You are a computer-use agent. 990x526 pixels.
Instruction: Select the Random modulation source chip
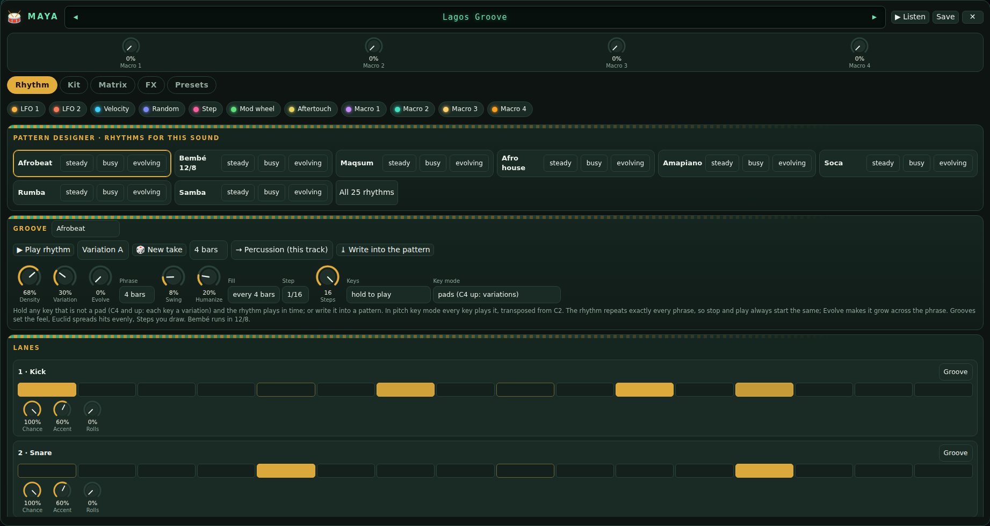(x=162, y=109)
